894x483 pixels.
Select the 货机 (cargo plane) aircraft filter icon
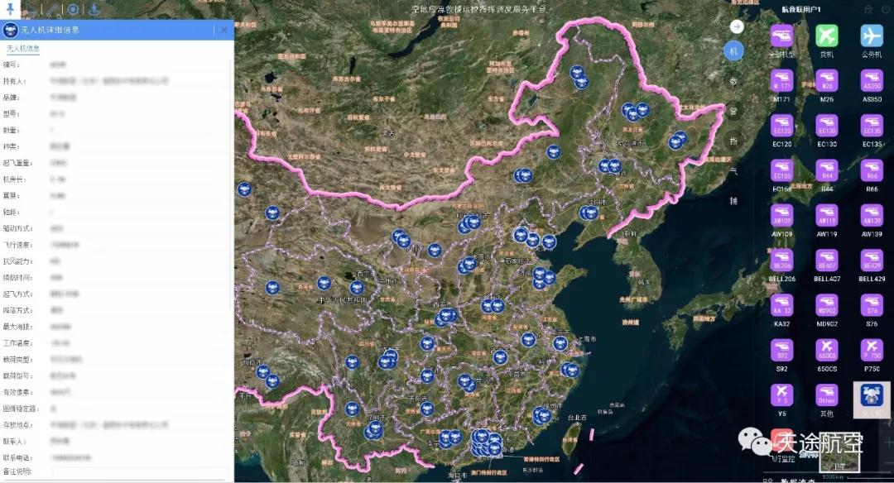point(825,36)
